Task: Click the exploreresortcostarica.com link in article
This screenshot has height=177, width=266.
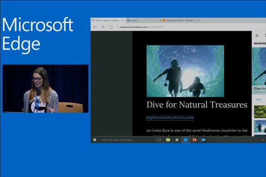Action: tap(170, 118)
